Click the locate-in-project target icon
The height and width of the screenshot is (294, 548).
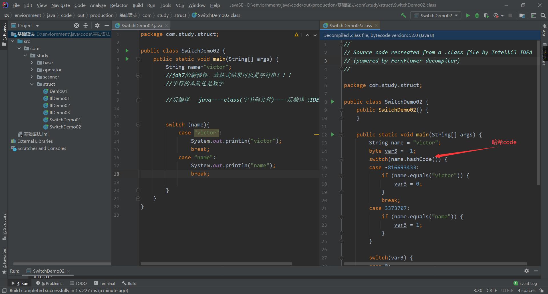[76, 25]
